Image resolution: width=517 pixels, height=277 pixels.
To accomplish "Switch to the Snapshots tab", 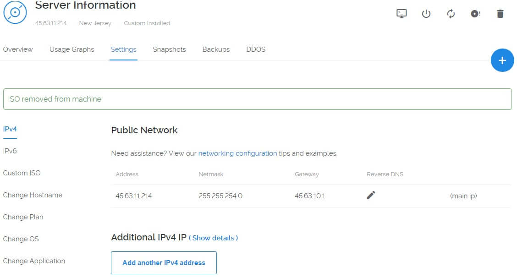I will click(169, 49).
